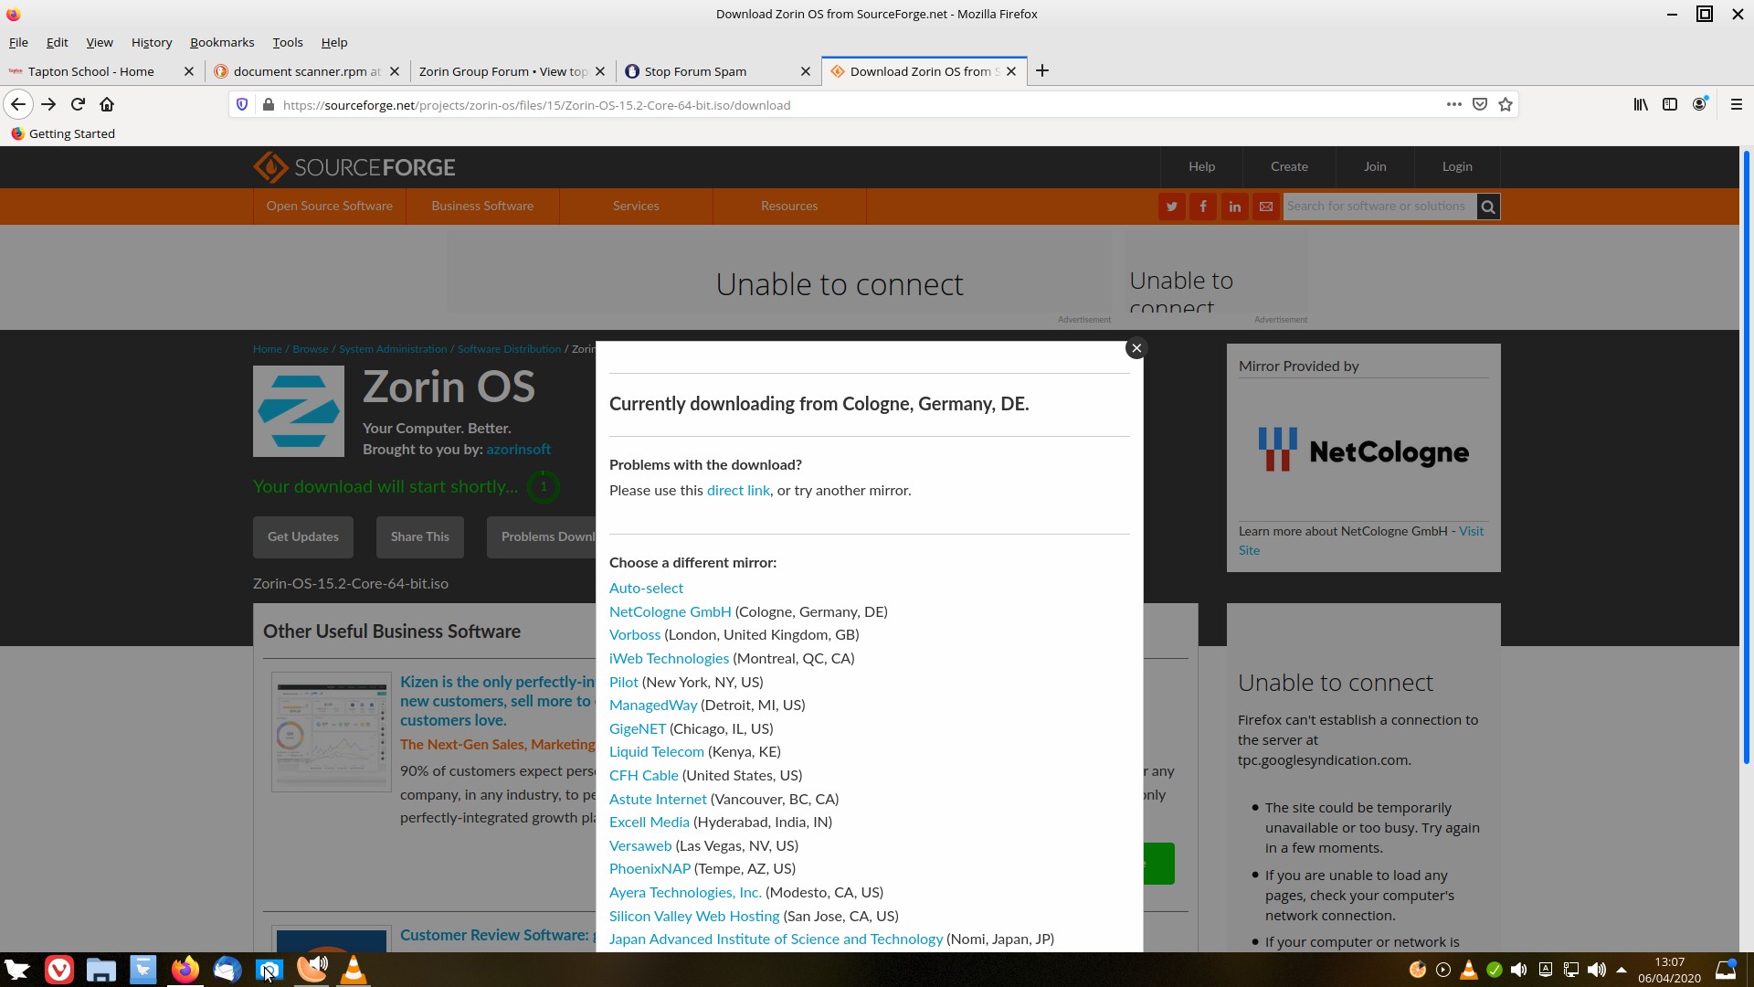This screenshot has height=987, width=1754.
Task: Open the page actions three-dot menu
Action: click(1453, 104)
